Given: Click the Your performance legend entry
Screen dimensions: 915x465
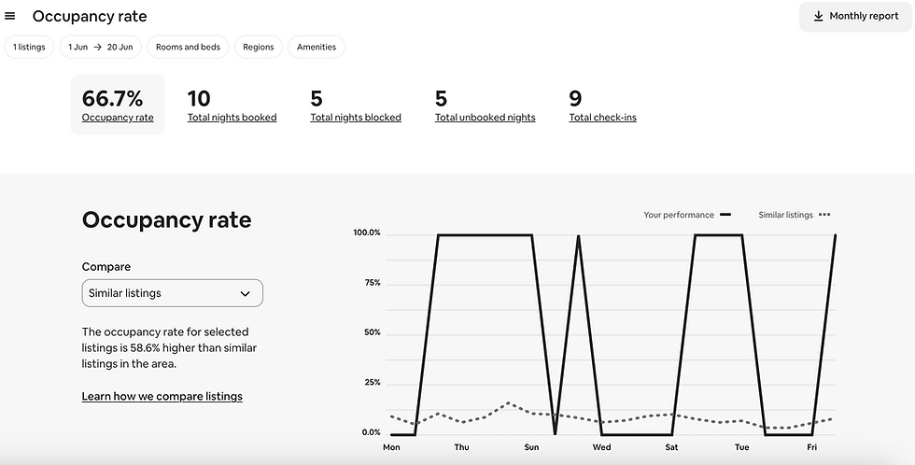Looking at the screenshot, I should tap(687, 215).
